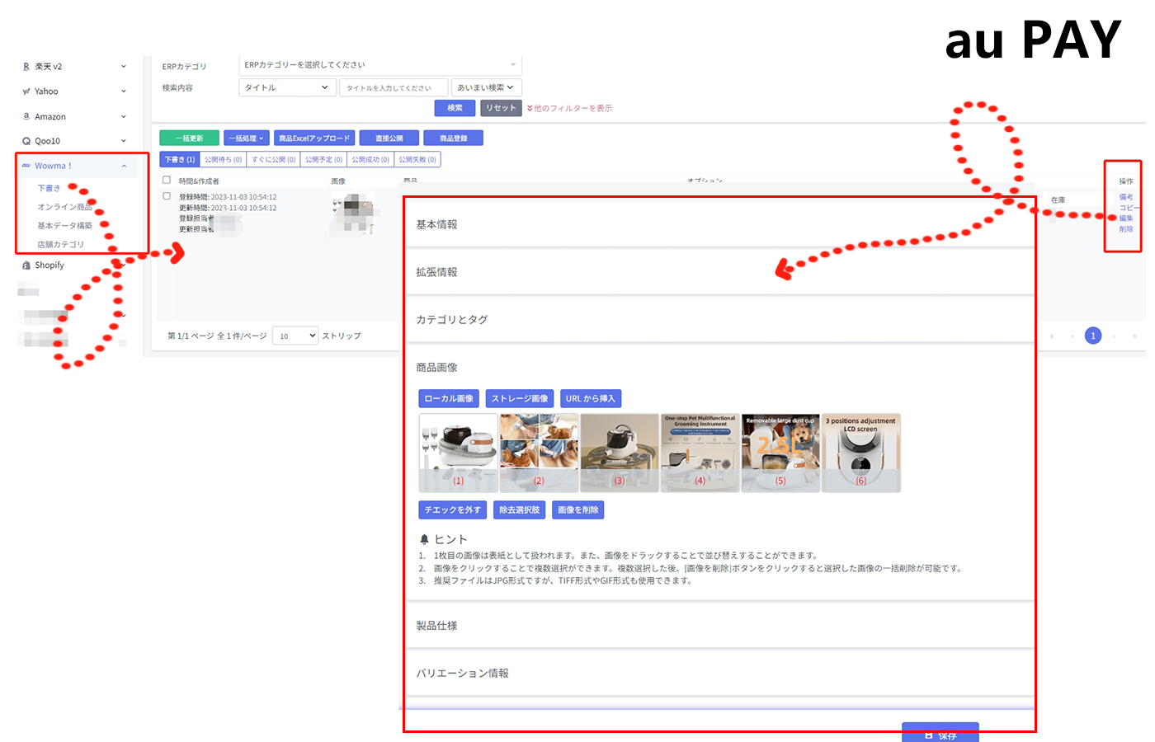The height and width of the screenshot is (742, 1155).
Task: Click the Rakuten v2 sidebar icon
Action: pos(26,67)
